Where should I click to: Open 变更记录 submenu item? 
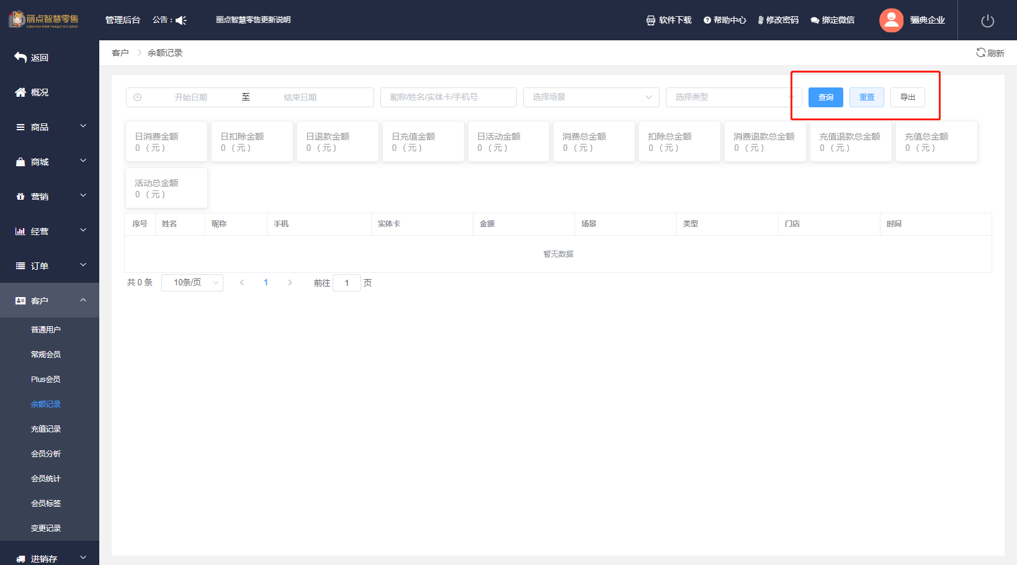(x=46, y=528)
